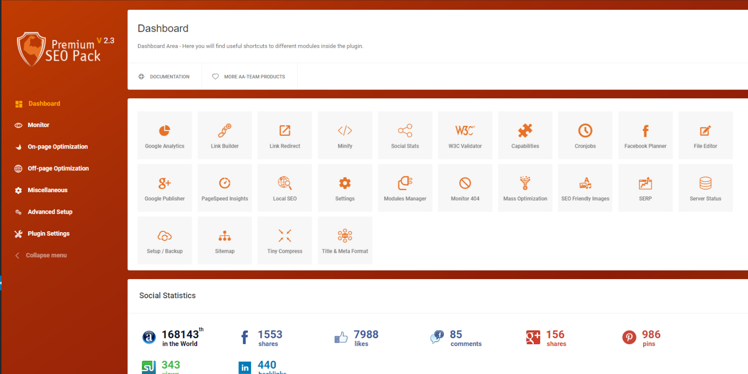Open the SEO Friendly Images tile

[585, 188]
